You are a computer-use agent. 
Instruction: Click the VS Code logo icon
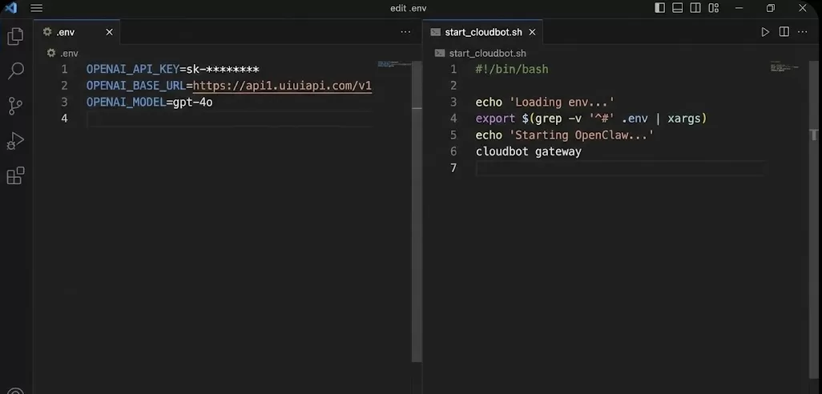pos(10,8)
